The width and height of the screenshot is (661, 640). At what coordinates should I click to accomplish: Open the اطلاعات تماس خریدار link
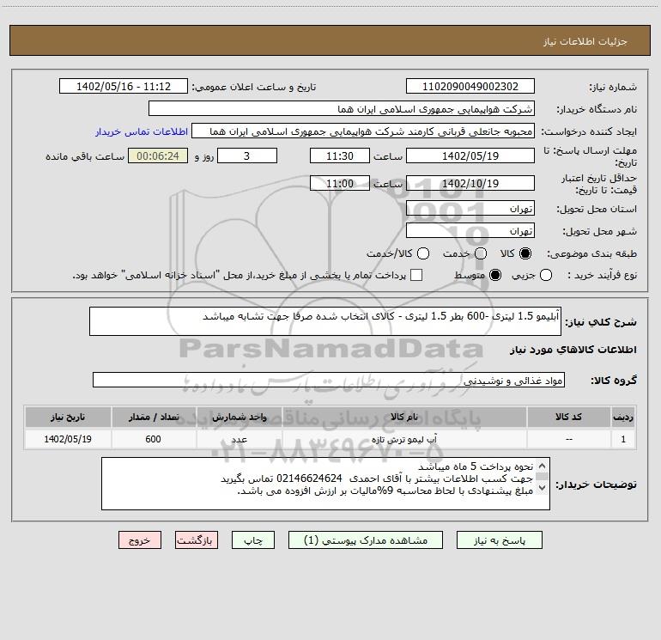coord(142,131)
